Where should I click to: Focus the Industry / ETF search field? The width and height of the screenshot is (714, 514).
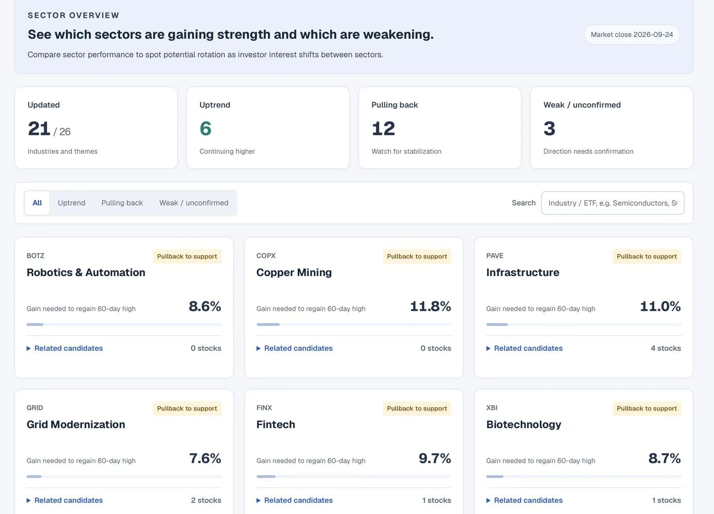(613, 203)
